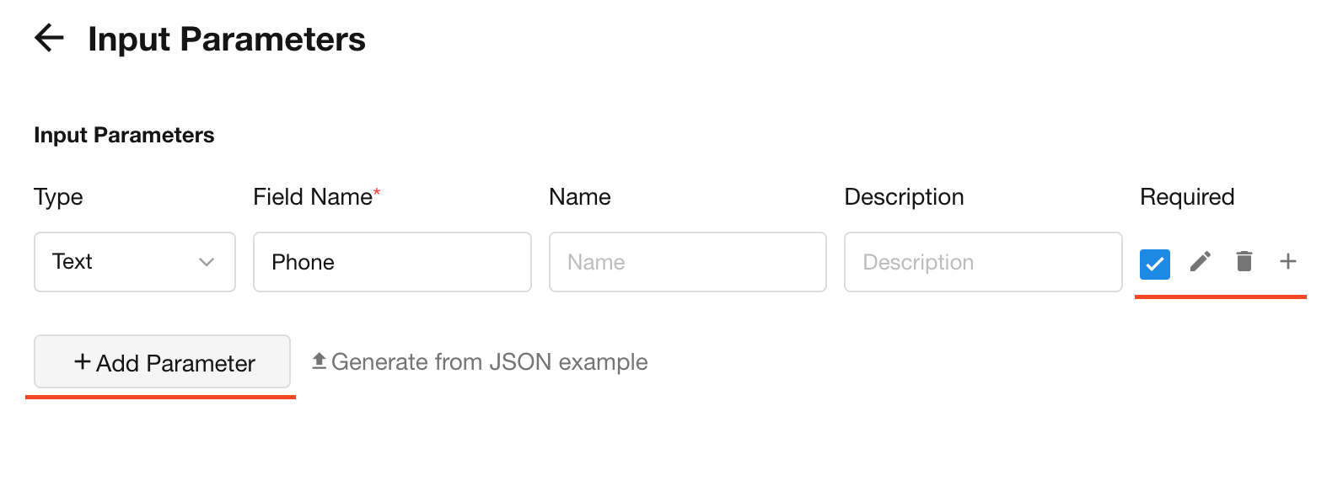The width and height of the screenshot is (1327, 497).
Task: Click the bold Input Parameters section heading
Action: pos(124,135)
